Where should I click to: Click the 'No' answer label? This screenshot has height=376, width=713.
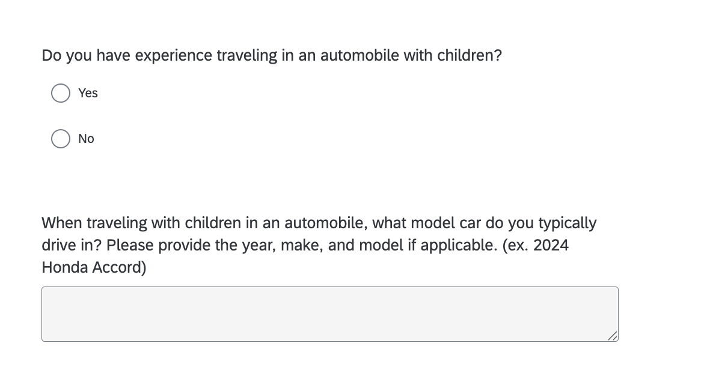86,139
